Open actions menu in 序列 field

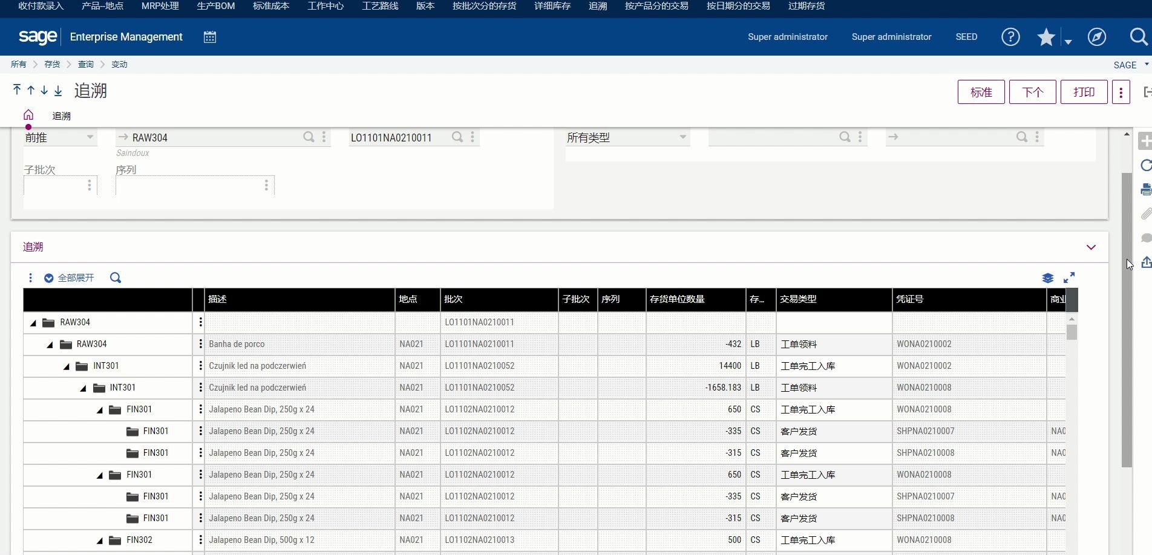[x=266, y=185]
